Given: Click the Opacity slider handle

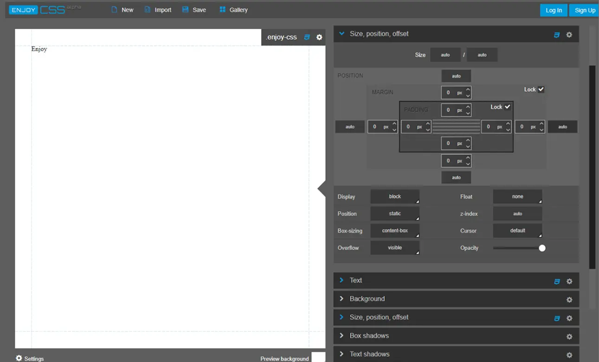Looking at the screenshot, I should point(542,248).
